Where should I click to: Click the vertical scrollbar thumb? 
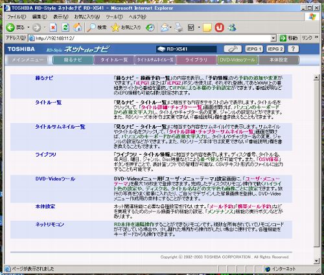(316, 164)
